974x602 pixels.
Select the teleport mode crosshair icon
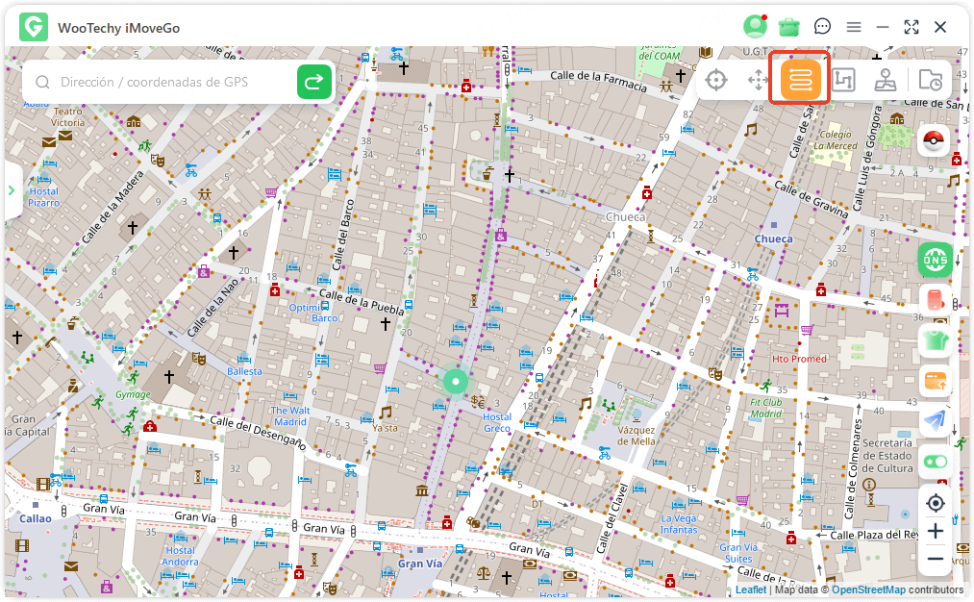pyautogui.click(x=716, y=81)
